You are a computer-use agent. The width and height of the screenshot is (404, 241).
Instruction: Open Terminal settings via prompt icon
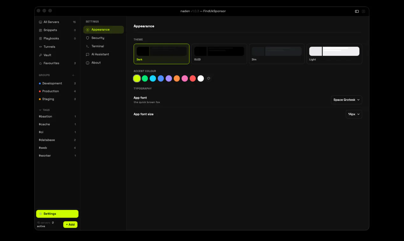click(87, 46)
